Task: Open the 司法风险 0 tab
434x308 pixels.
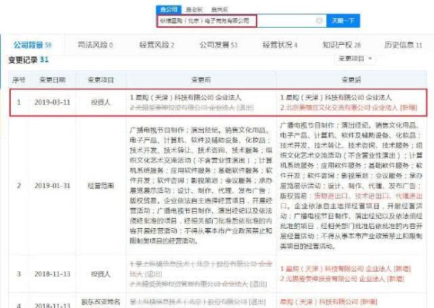Action: [95, 45]
